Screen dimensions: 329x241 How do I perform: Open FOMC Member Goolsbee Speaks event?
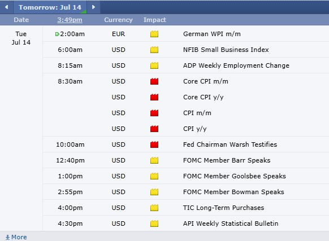pos(235,176)
